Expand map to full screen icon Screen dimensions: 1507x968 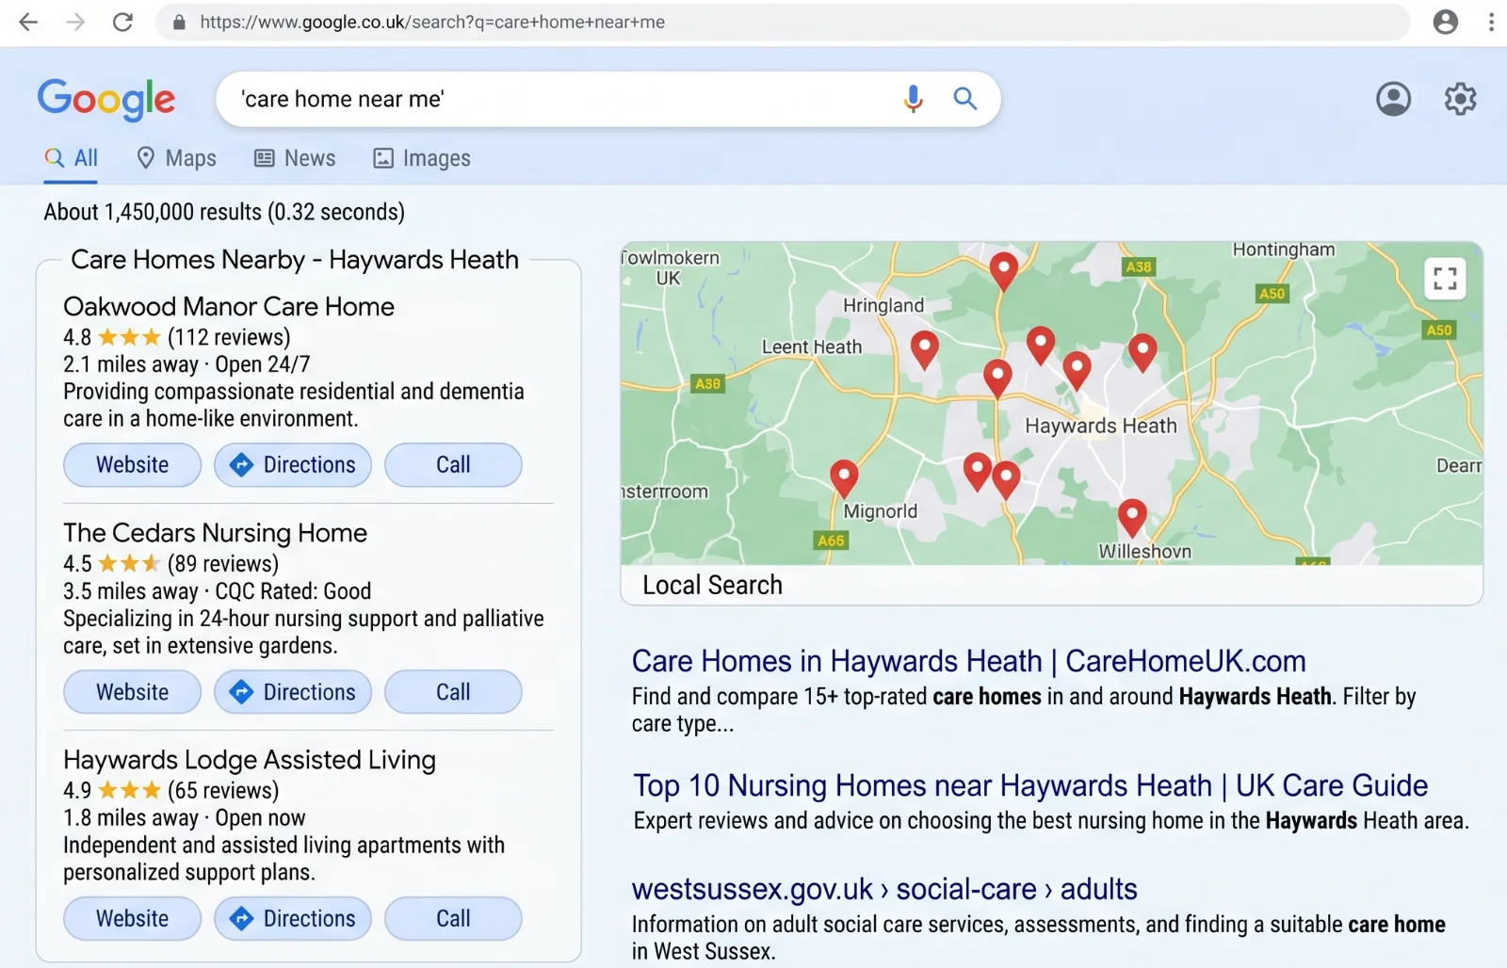[x=1445, y=279]
